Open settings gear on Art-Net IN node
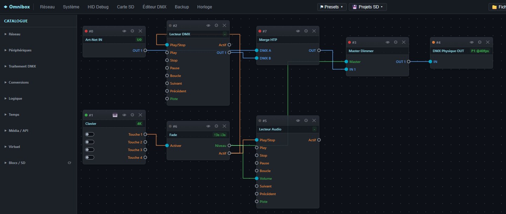 pyautogui.click(x=132, y=31)
